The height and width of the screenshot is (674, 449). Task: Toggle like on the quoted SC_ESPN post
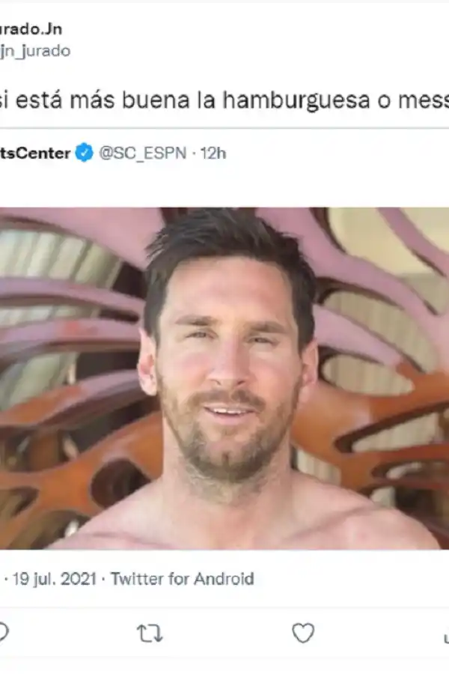pos(303,633)
